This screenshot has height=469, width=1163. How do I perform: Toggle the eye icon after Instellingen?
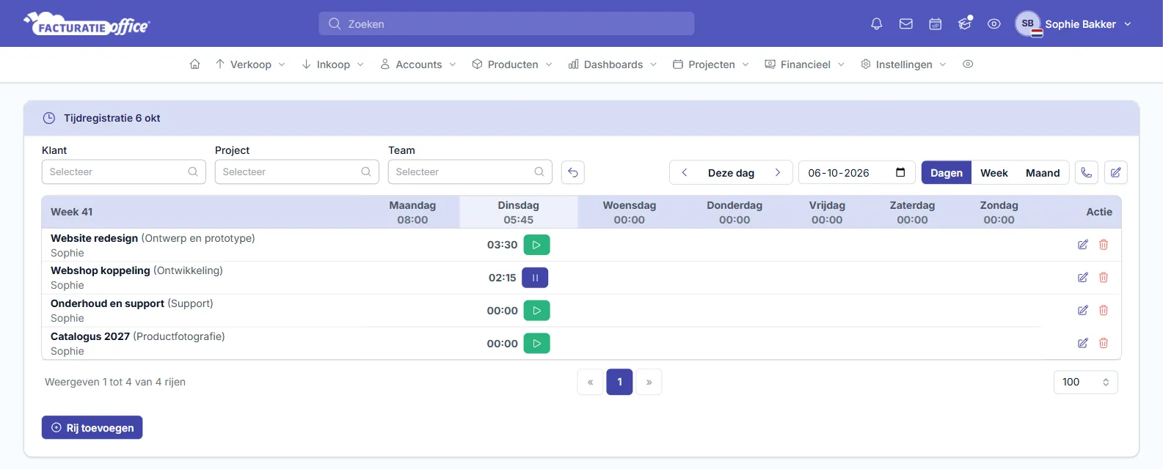point(968,64)
